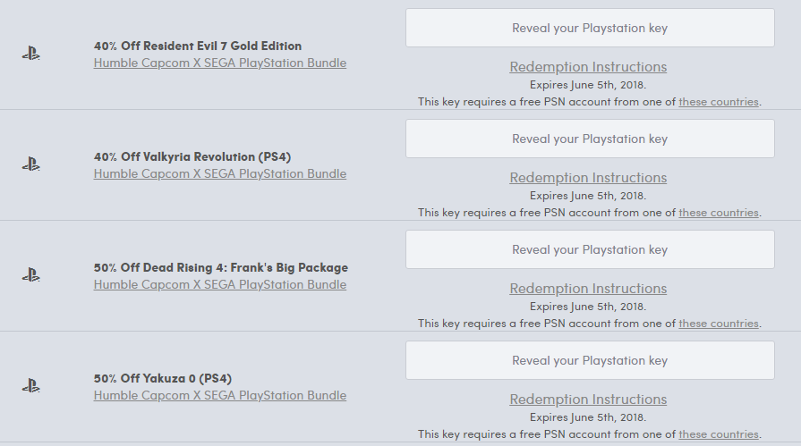The image size is (801, 446).
Task: Open Redemption Instructions for Dead Rising 4
Action: (588, 289)
